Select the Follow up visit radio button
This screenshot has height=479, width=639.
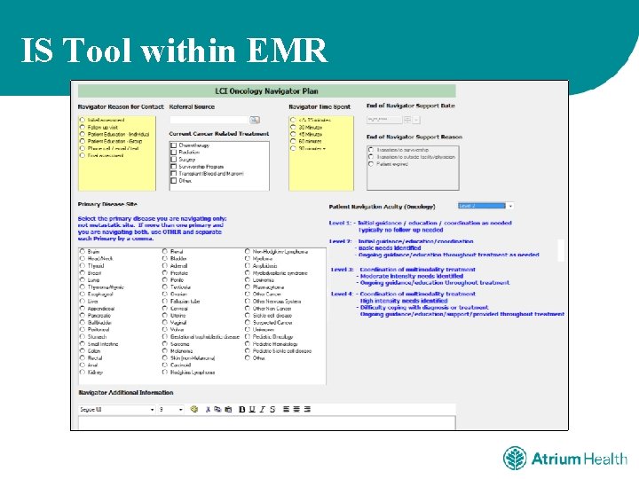[x=83, y=127]
